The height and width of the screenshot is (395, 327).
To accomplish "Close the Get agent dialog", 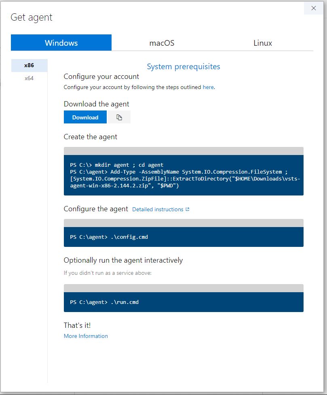I will [x=313, y=8].
